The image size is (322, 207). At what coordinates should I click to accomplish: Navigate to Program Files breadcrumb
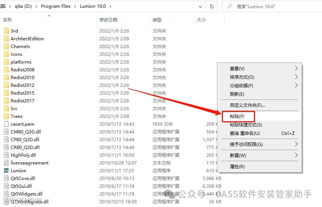pyautogui.click(x=56, y=6)
